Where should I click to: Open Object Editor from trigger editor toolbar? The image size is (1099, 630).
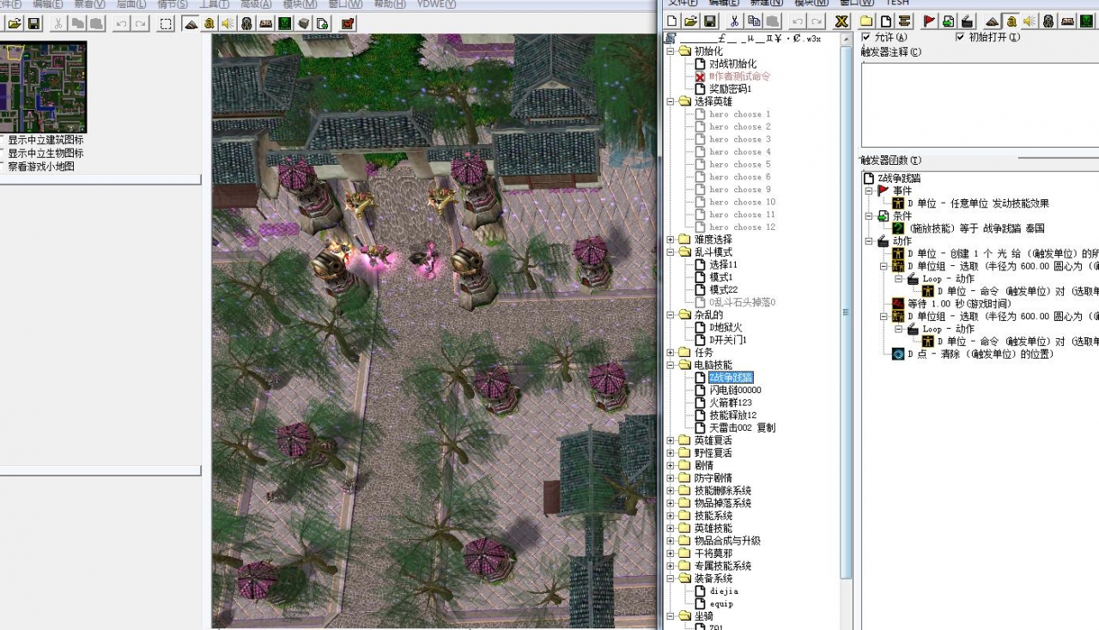tap(1048, 21)
